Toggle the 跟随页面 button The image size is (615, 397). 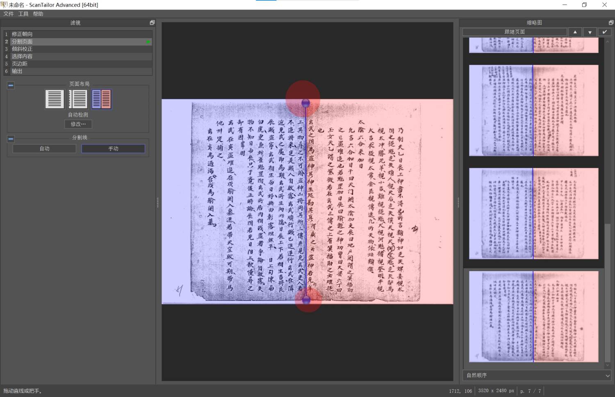click(x=515, y=32)
